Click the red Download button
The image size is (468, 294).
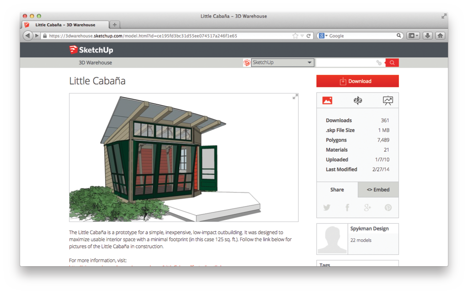point(357,81)
